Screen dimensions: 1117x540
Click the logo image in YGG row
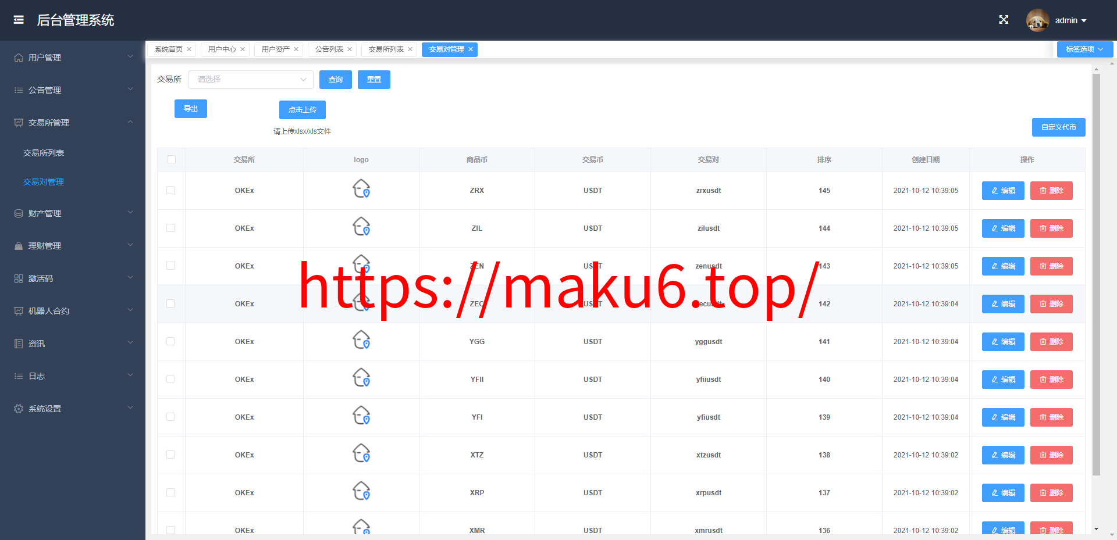361,339
